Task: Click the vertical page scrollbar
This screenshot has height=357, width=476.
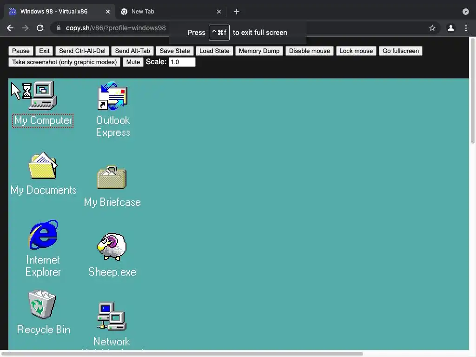Action: click(473, 91)
